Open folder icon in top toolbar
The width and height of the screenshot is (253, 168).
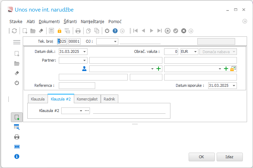pyautogui.click(x=33, y=31)
